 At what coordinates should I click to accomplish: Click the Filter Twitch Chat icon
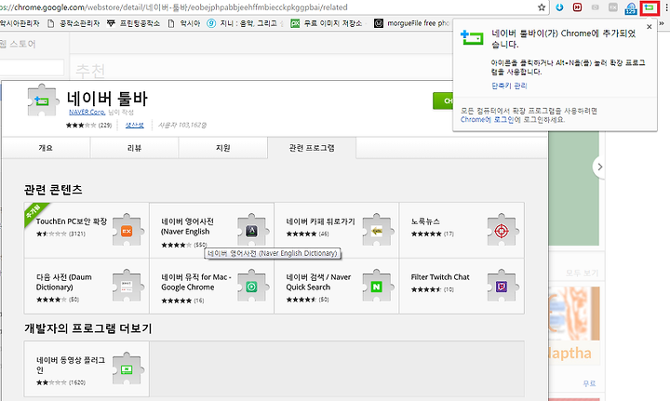502,286
